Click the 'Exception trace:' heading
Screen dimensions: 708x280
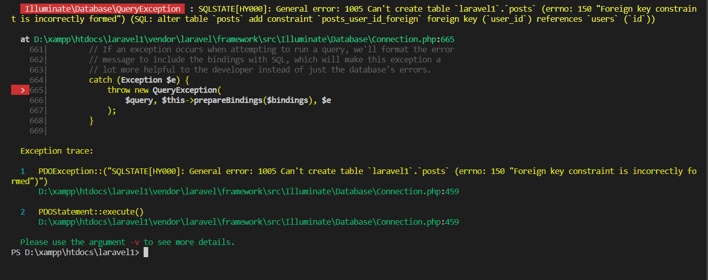click(57, 151)
